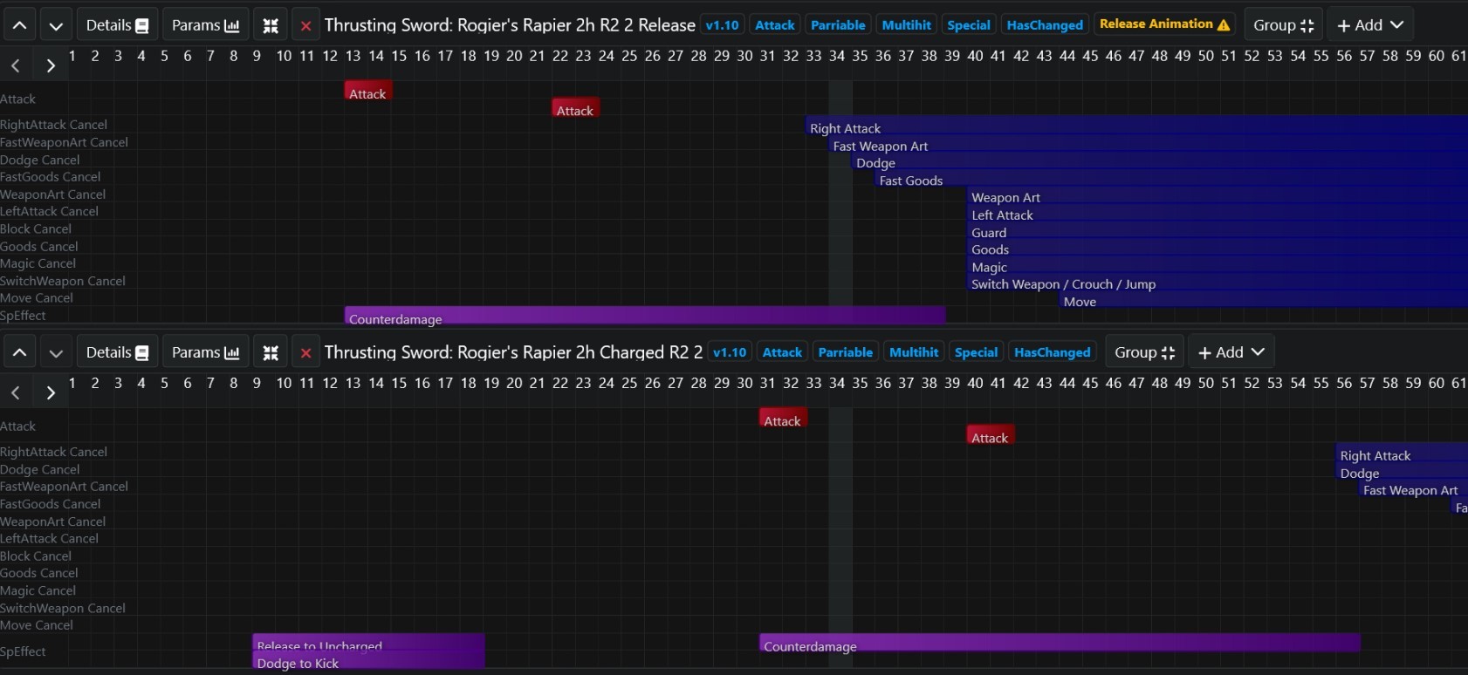The width and height of the screenshot is (1468, 675).
Task: Step to next frame in Release timeline
Action: point(51,65)
